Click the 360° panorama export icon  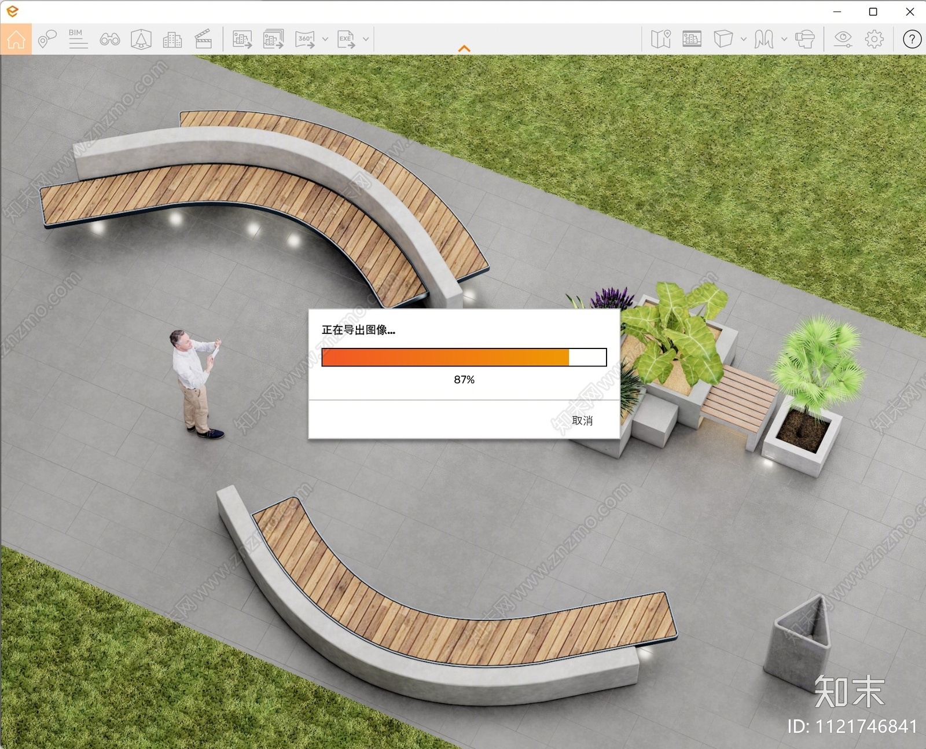pos(305,39)
